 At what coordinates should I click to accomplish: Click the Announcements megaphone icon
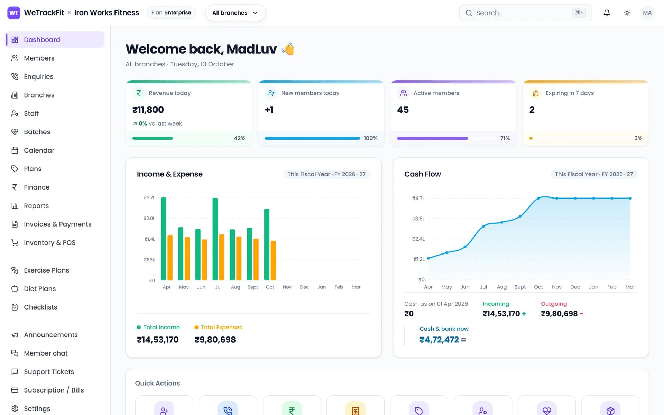coord(15,335)
